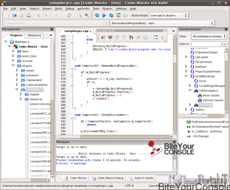Screen dimensions: 230x190
Task: Click the Step into debugger icon
Action: click(131, 38)
